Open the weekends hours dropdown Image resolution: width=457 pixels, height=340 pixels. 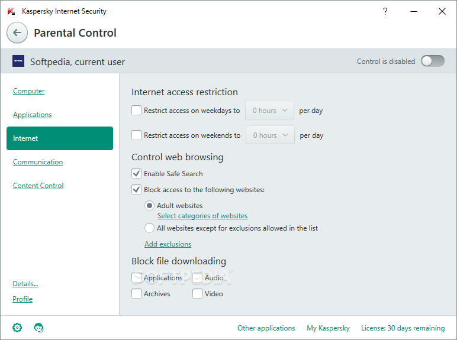[270, 135]
